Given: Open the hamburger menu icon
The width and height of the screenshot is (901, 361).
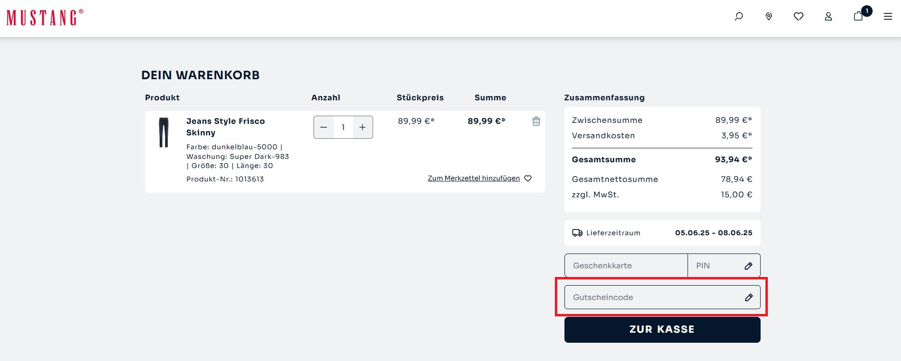Looking at the screenshot, I should pos(888,16).
